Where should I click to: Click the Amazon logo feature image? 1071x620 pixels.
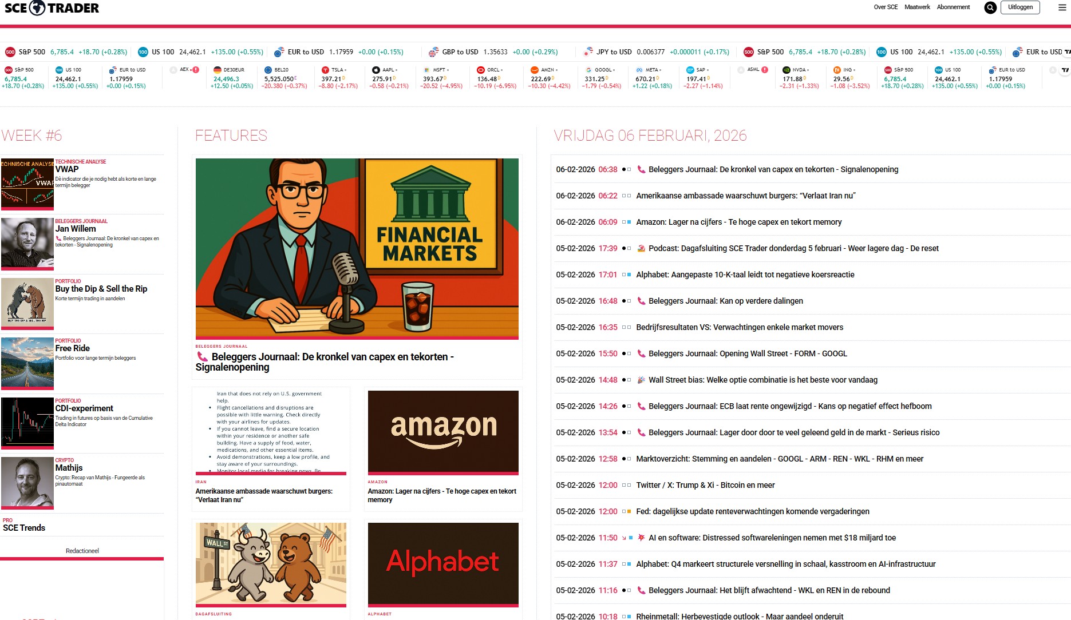443,432
